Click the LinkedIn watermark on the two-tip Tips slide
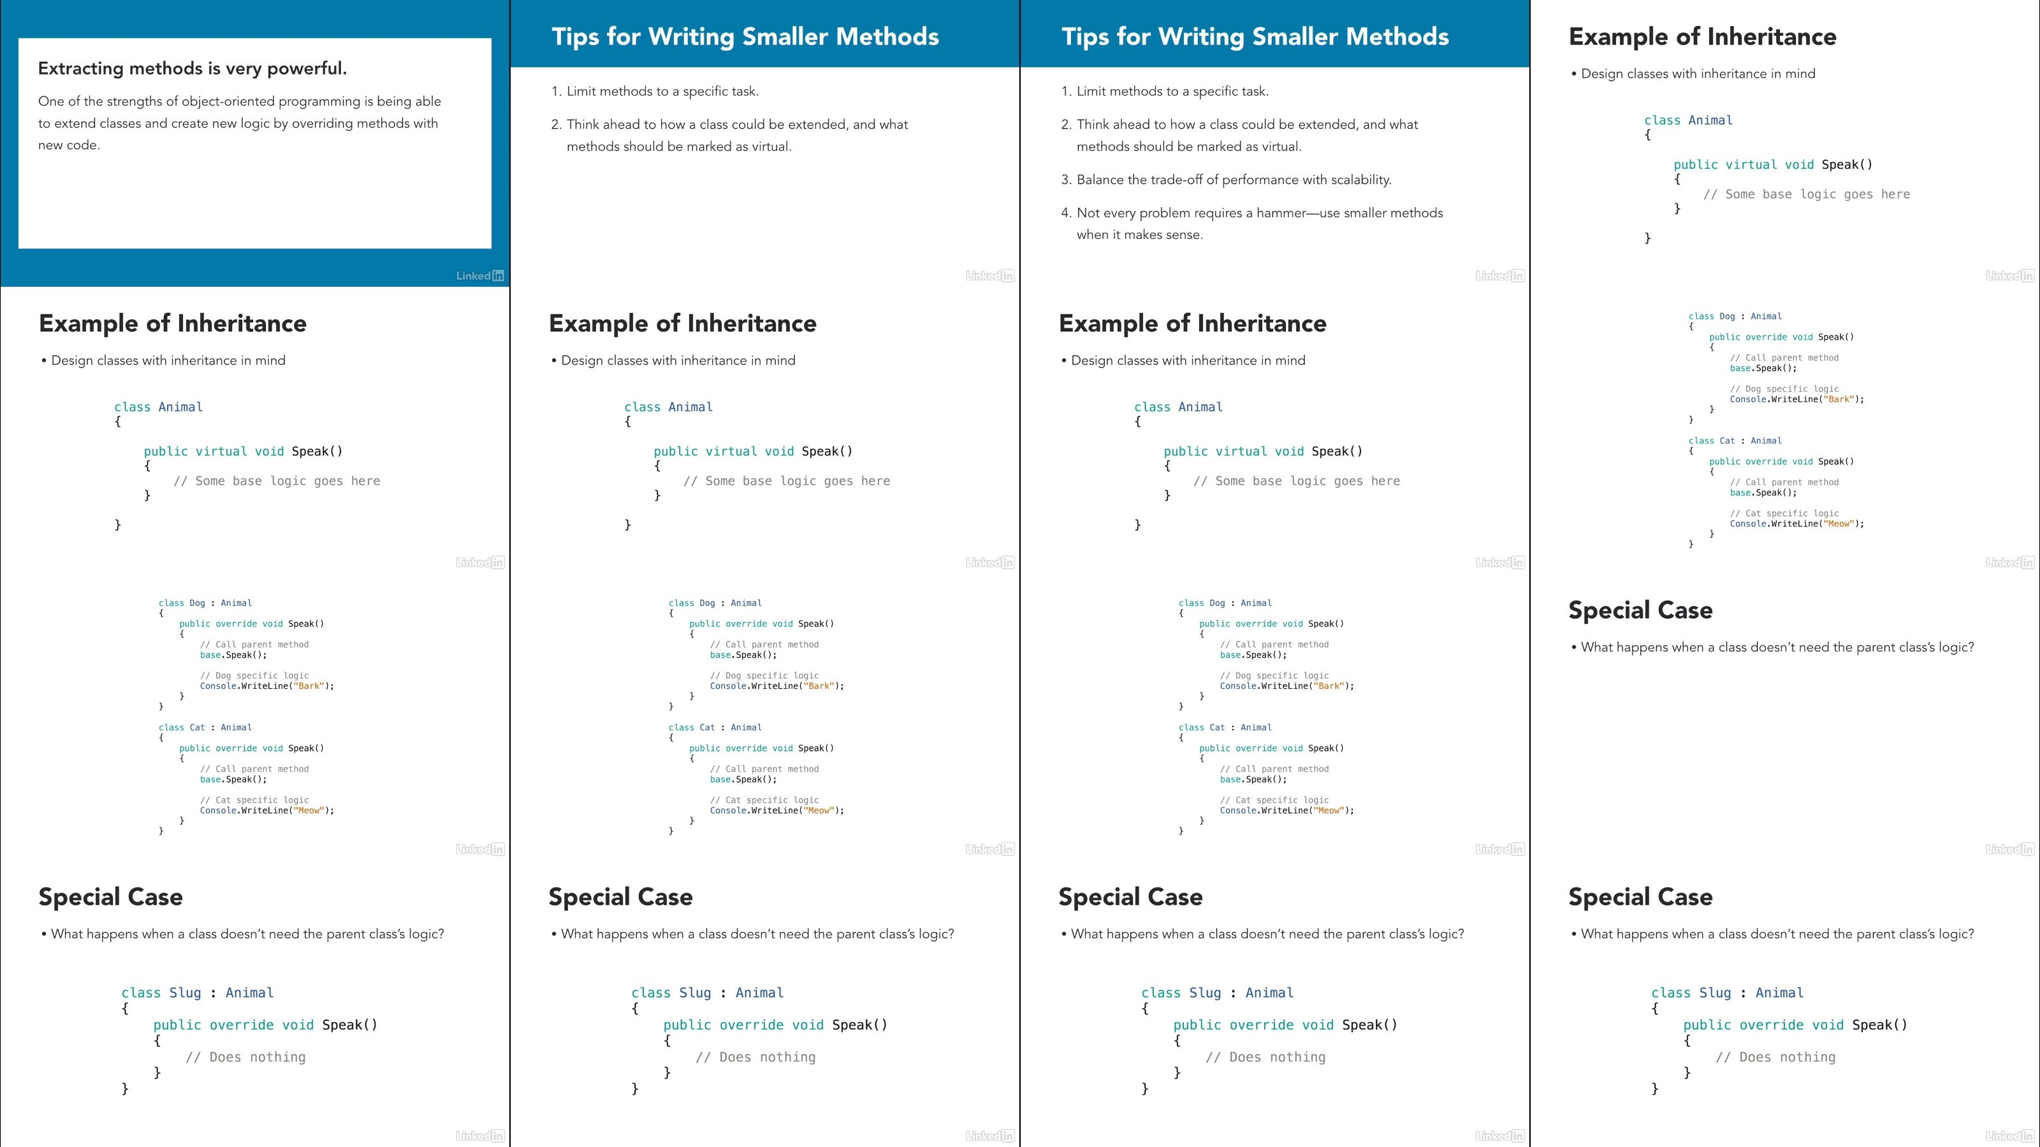Viewport: 2040px width, 1147px height. click(990, 275)
